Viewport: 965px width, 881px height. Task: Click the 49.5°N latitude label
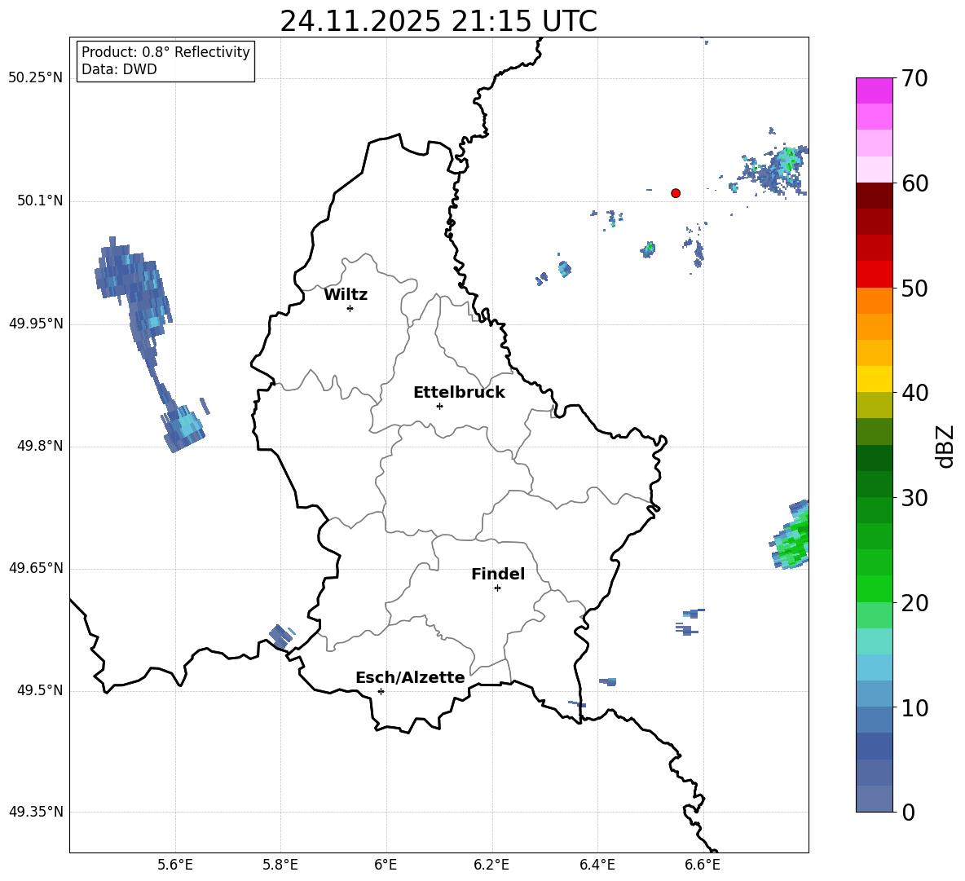pos(40,690)
